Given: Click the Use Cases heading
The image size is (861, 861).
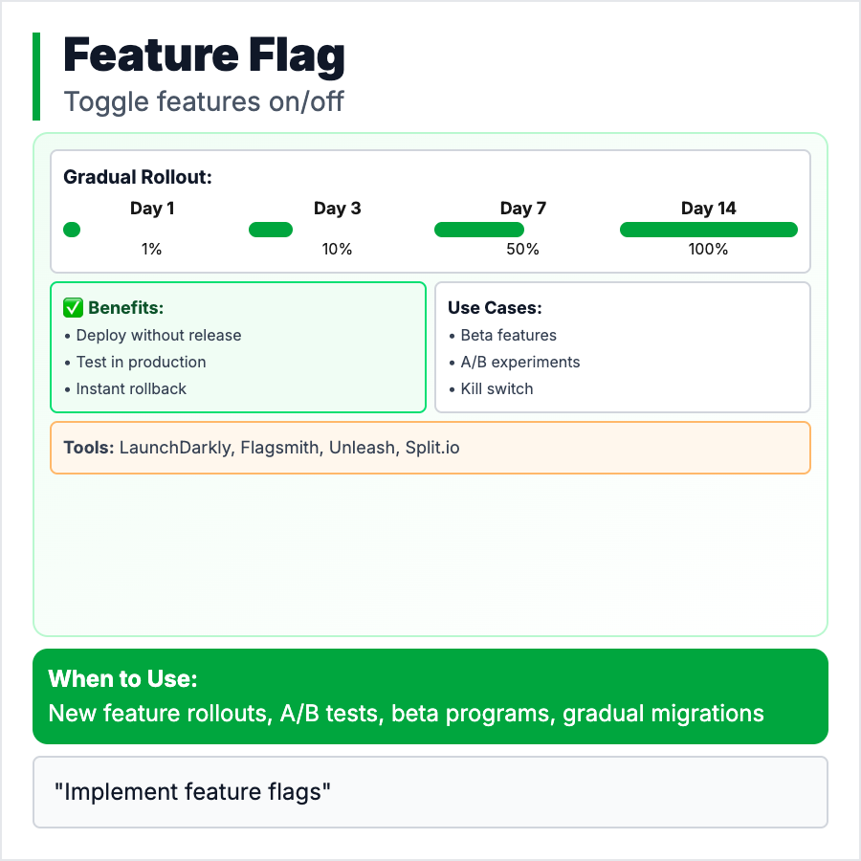Looking at the screenshot, I should tap(496, 308).
